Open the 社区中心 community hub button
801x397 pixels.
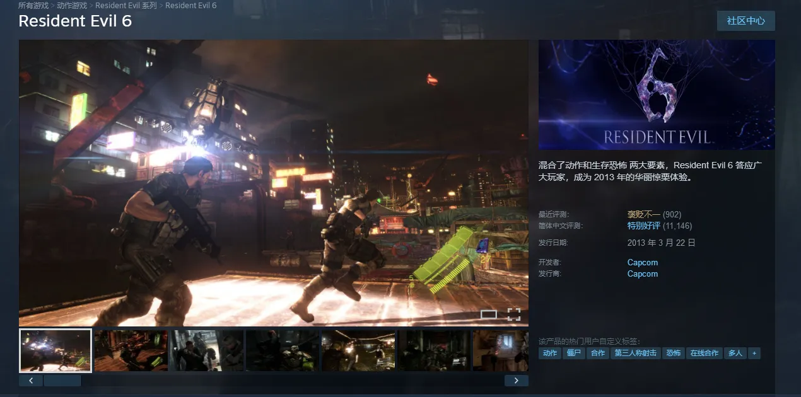pyautogui.click(x=745, y=21)
